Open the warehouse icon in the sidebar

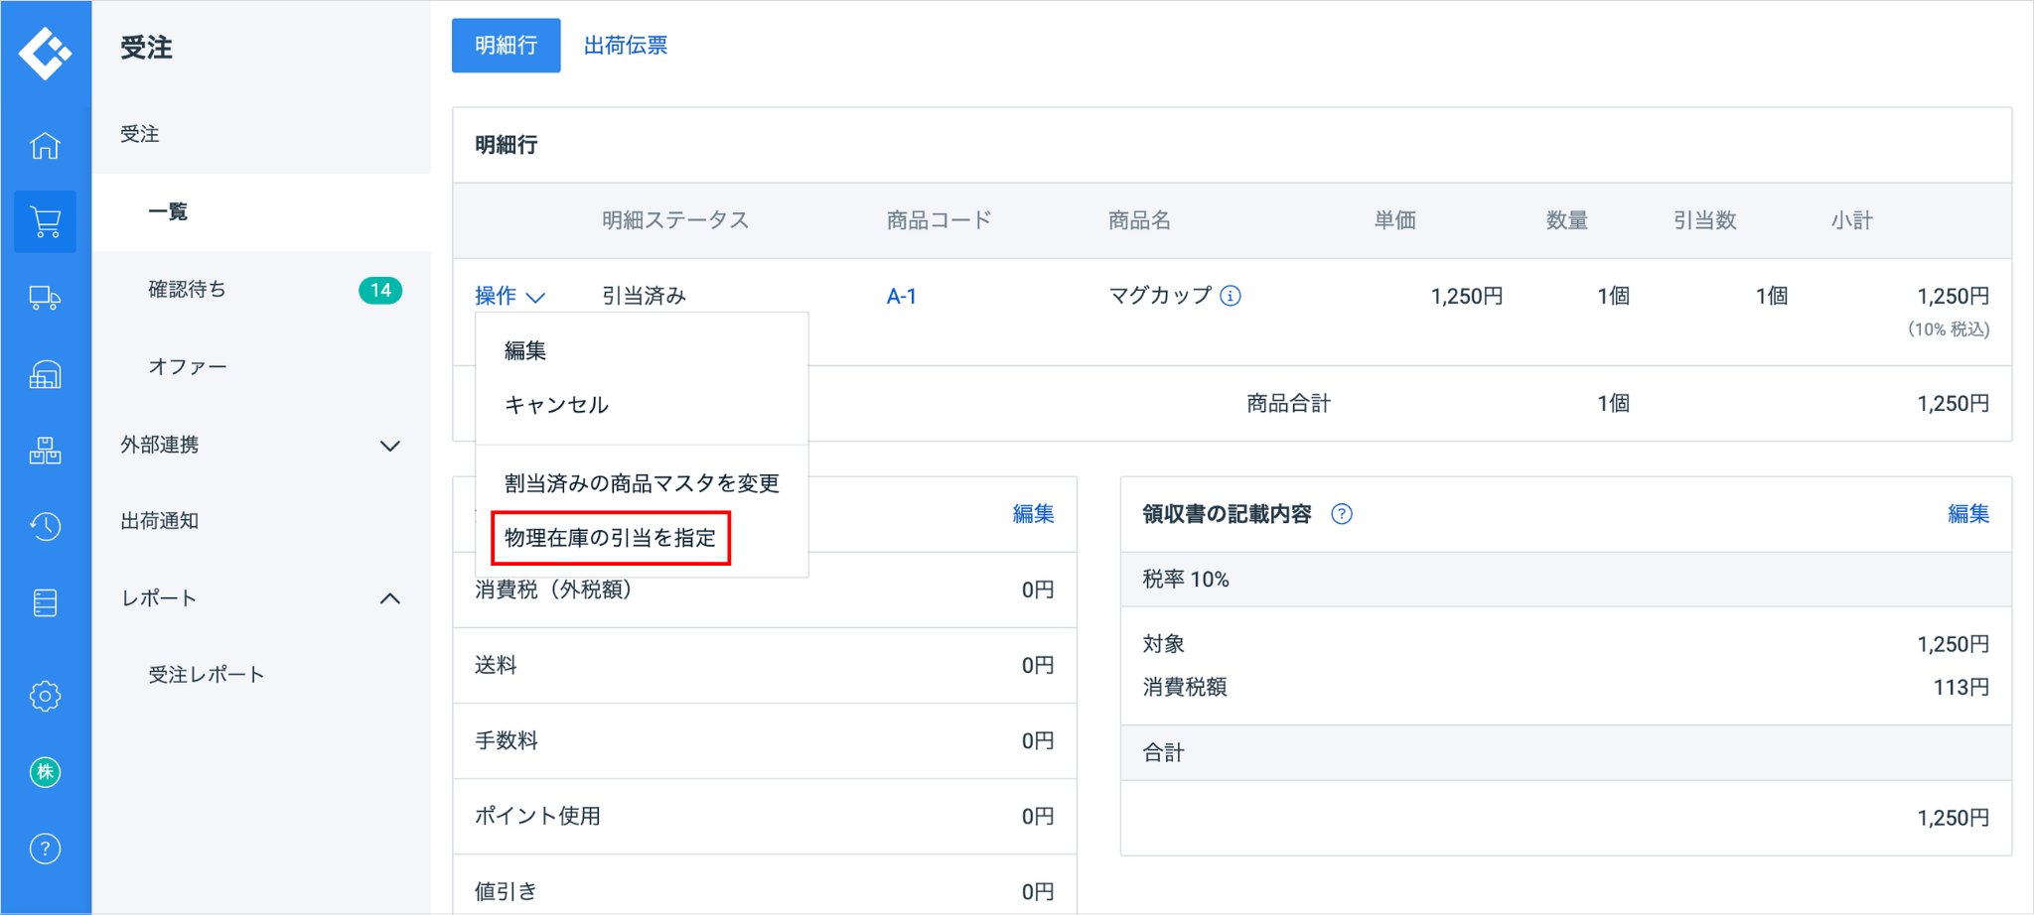point(46,375)
